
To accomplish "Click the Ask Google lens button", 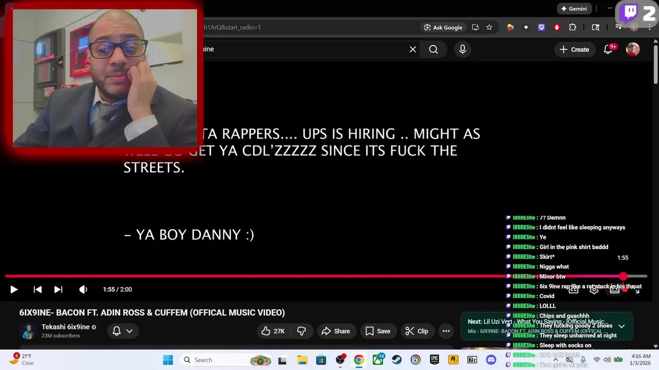I will coord(443,27).
